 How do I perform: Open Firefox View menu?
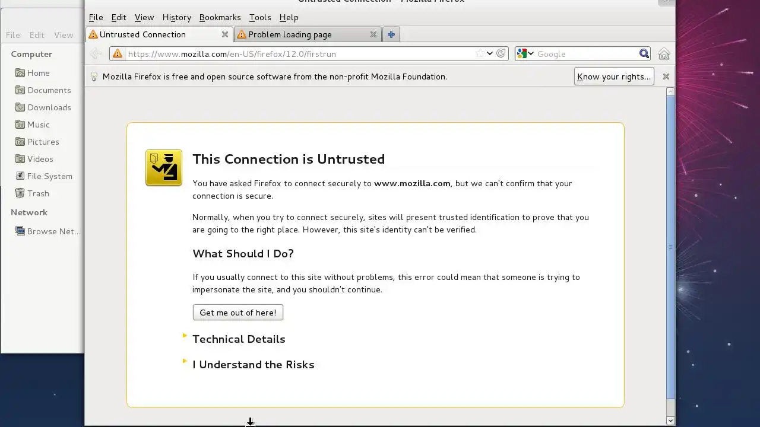[144, 17]
